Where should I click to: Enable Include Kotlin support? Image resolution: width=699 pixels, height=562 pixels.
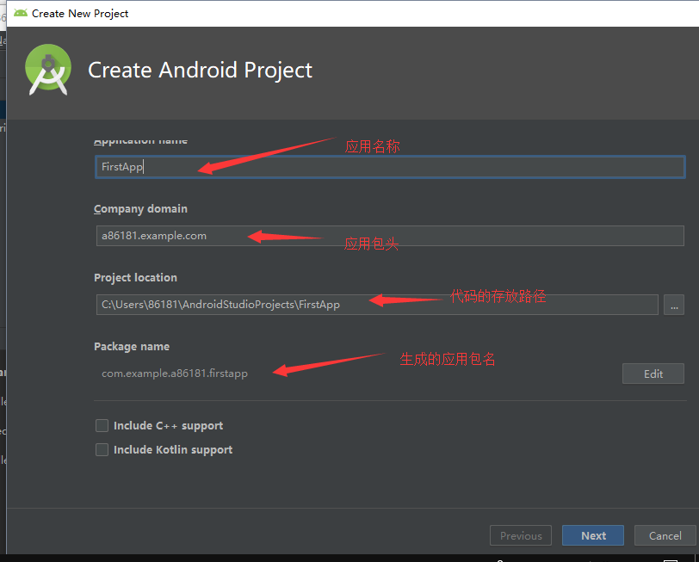102,449
